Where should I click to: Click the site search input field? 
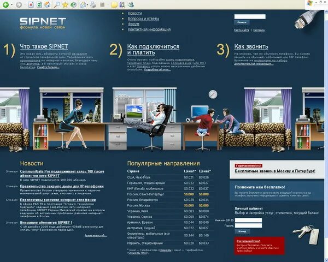pos(250,16)
